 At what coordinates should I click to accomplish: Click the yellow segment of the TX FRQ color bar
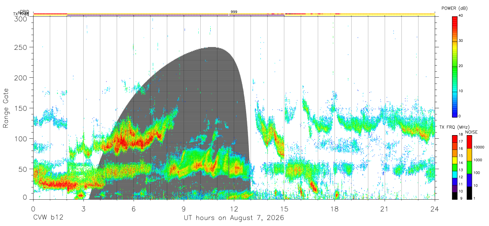tap(455, 160)
